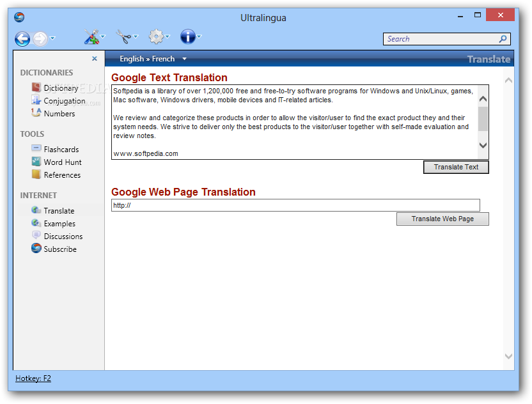Go back with the blue Back arrow
The image size is (532, 404).
[22, 38]
